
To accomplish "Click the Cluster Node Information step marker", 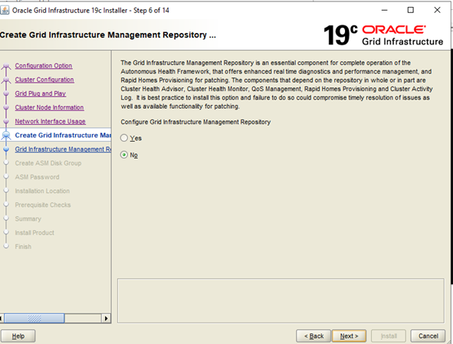I will coord(6,107).
